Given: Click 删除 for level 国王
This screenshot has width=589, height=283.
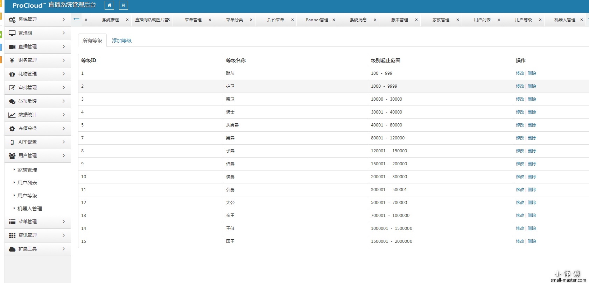Looking at the screenshot, I should (532, 241).
